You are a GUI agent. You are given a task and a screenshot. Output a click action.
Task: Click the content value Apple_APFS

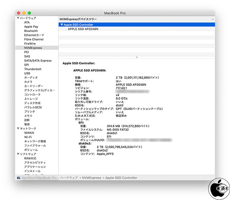[105, 154]
